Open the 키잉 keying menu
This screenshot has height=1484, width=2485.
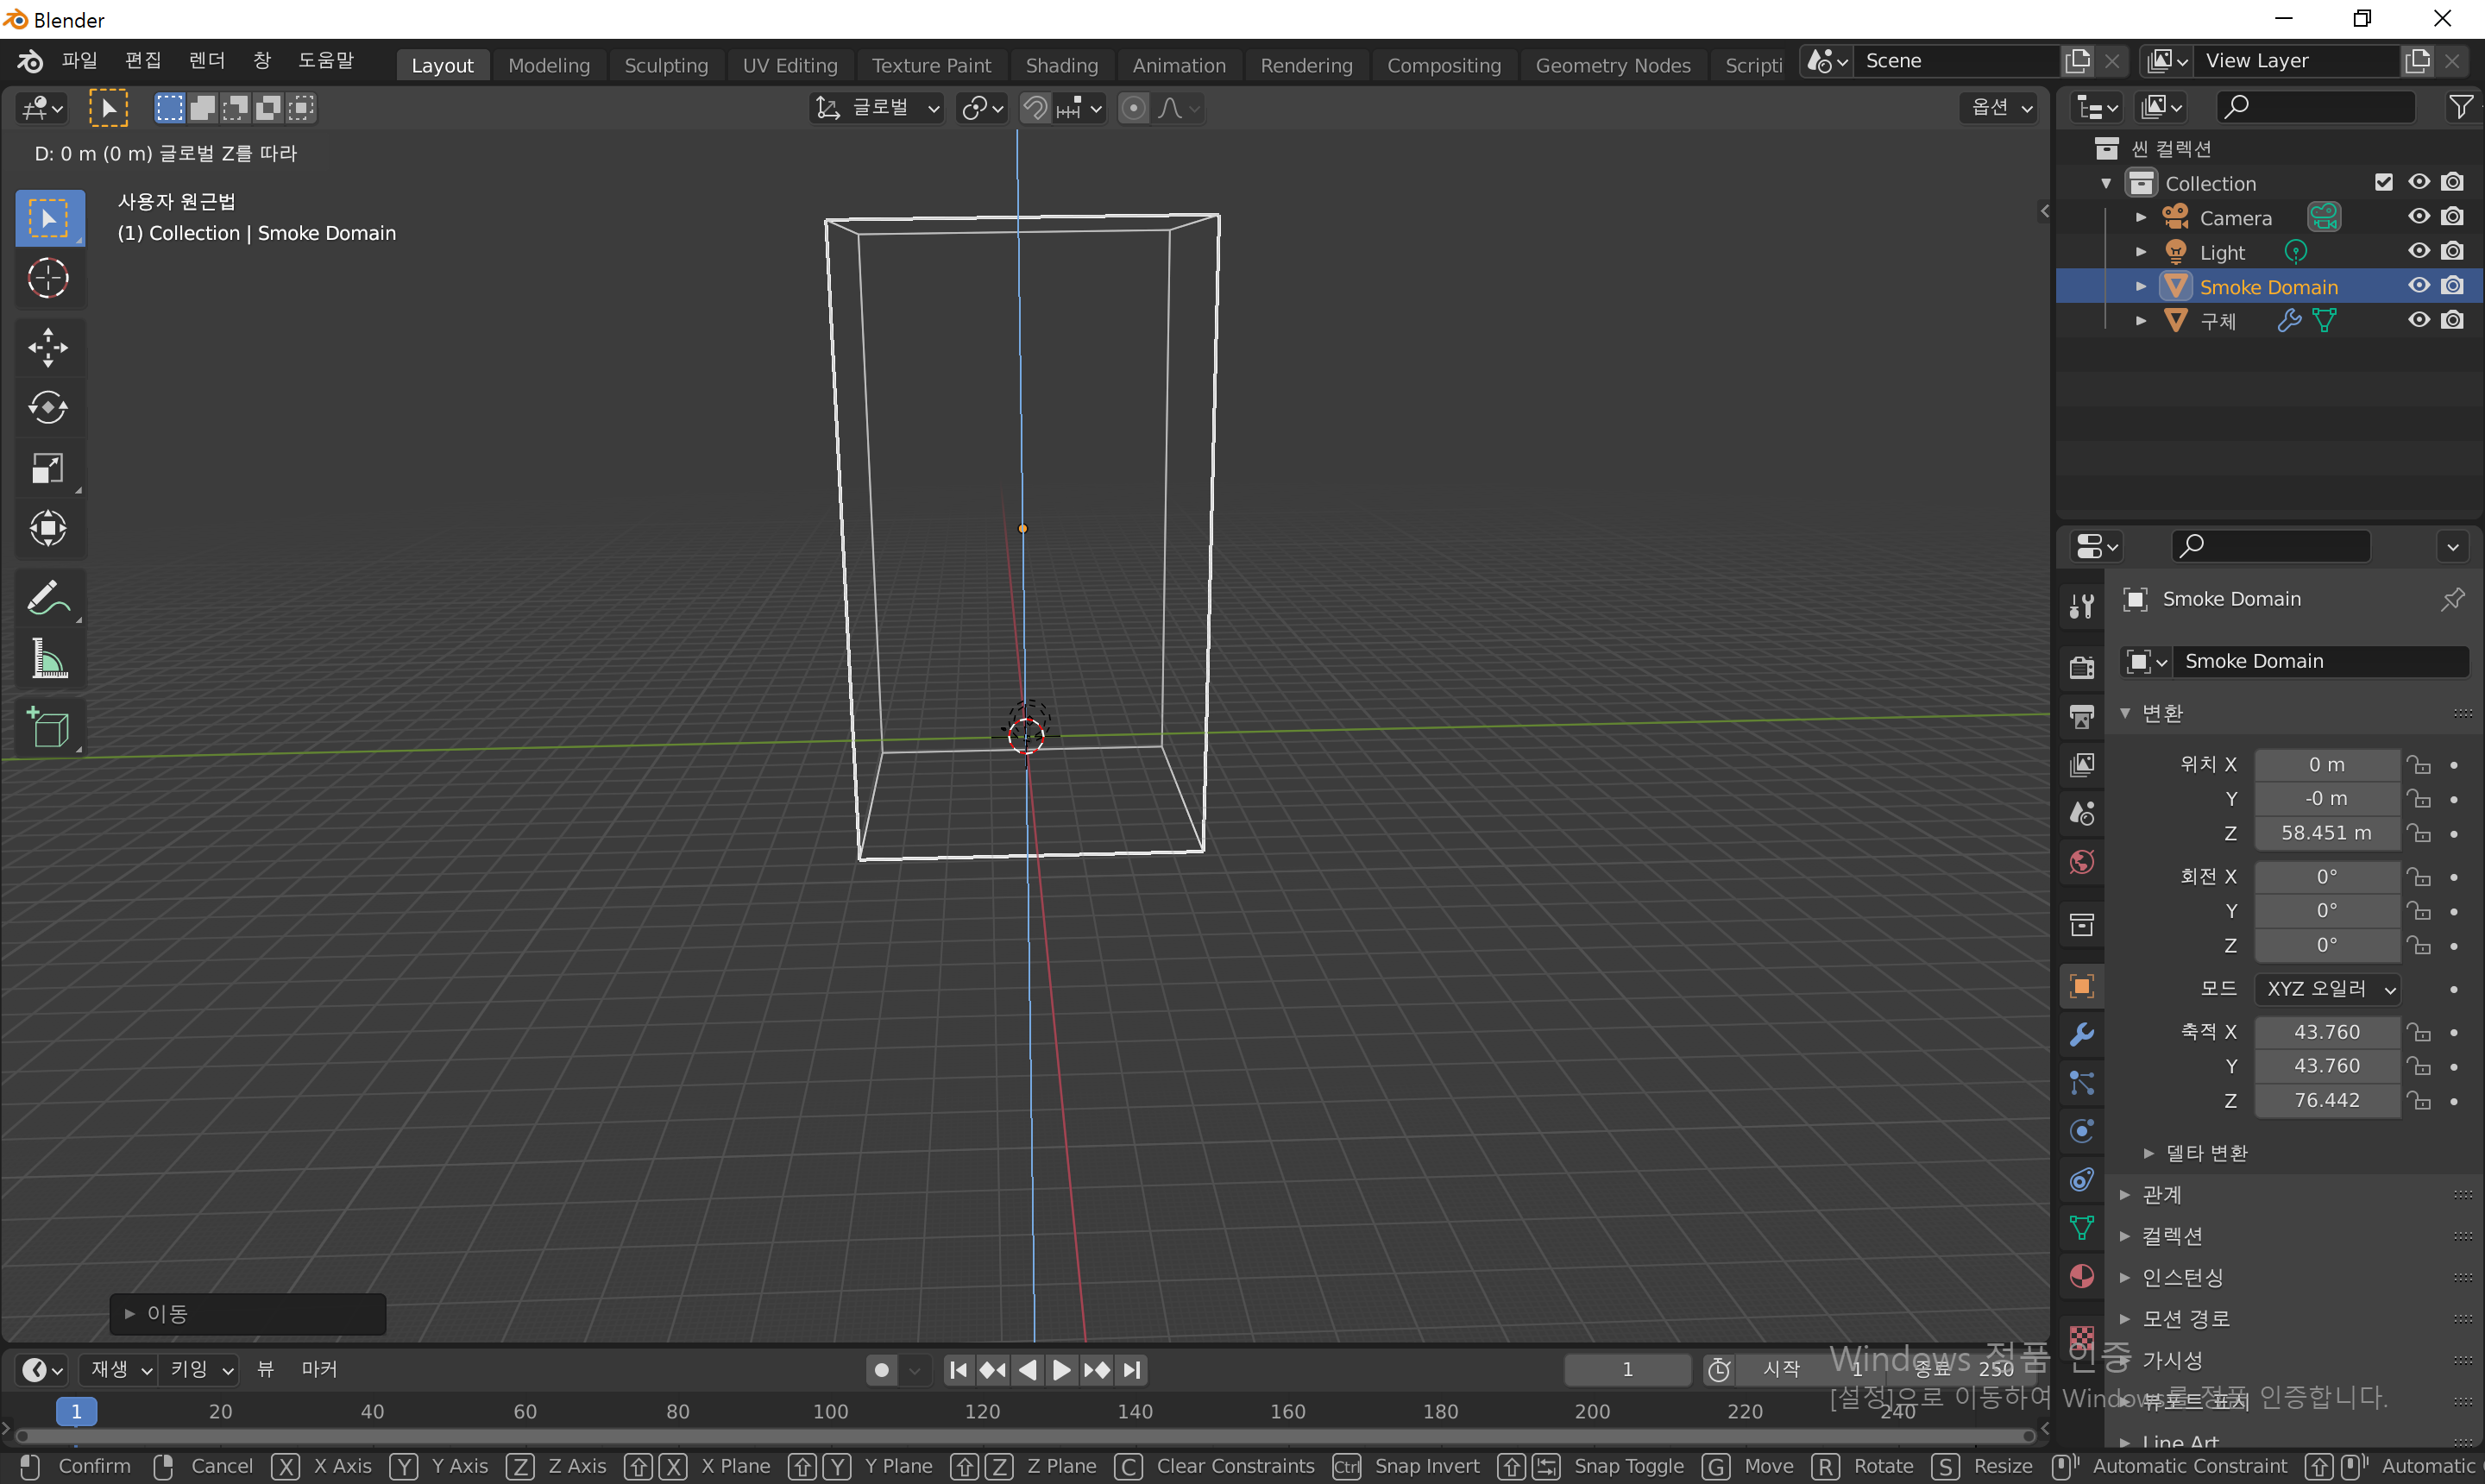click(x=201, y=1369)
